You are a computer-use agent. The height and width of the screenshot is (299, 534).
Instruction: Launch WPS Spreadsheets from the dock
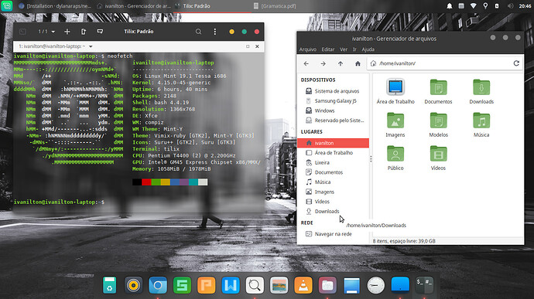click(182, 285)
